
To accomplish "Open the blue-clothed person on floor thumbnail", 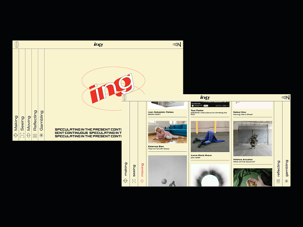I will 210,136.
